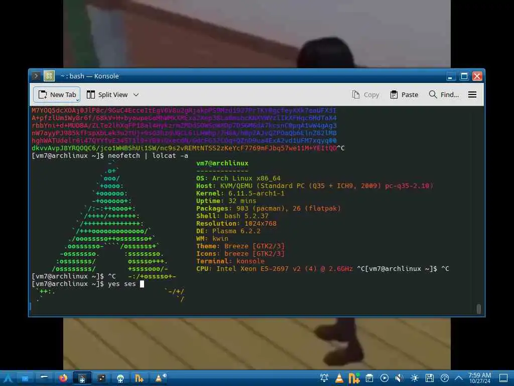Screen dimensions: 514x386
Task: Open the Dolphin file manager taskbar icon
Action: (25, 378)
